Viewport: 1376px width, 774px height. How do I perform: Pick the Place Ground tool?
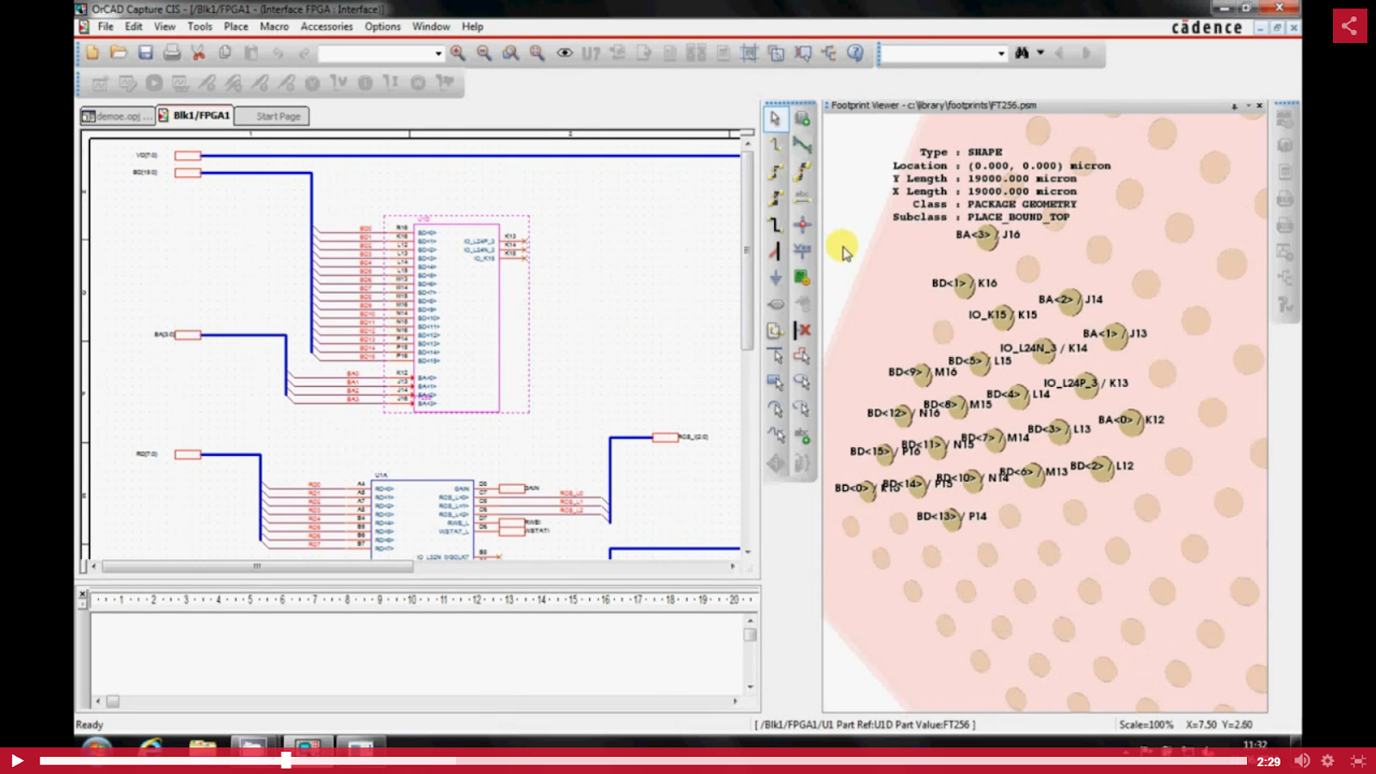coord(775,278)
